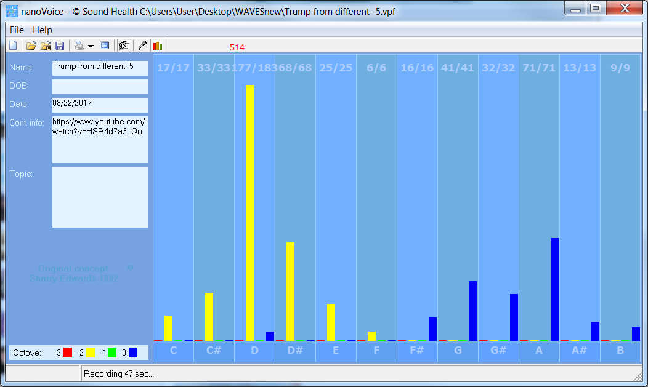
Task: Click the sound card settings icon
Action: coord(124,46)
